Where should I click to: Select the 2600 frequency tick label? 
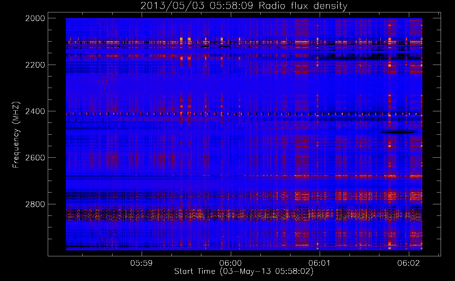point(35,158)
